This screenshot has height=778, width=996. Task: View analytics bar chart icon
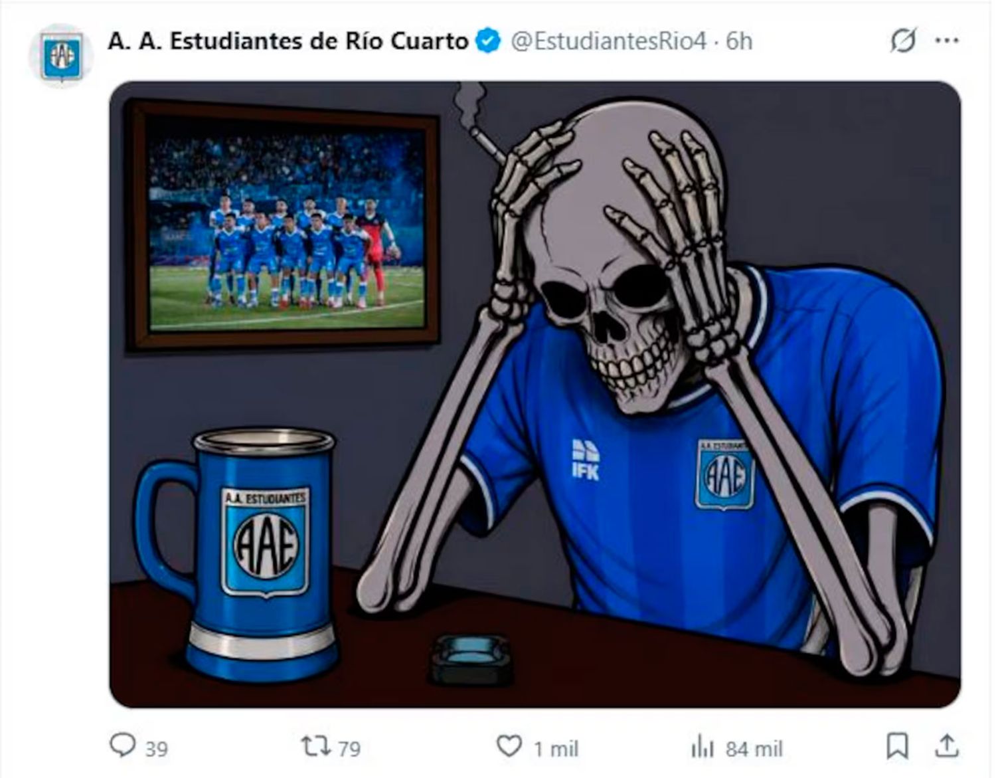point(702,747)
